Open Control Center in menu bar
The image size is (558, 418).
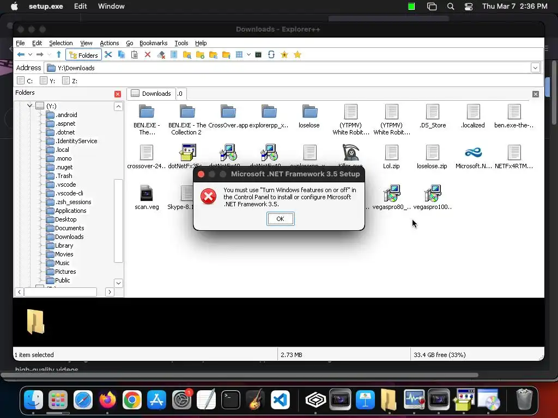(469, 7)
